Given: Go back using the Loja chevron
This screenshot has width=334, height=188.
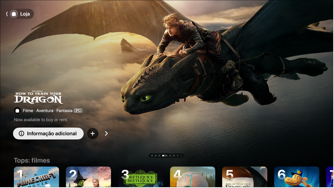Looking at the screenshot, I should [x=7, y=14].
